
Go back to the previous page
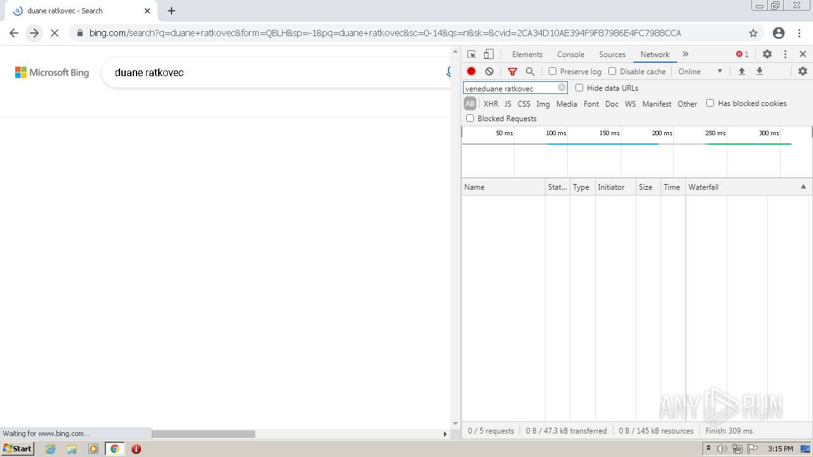tap(14, 33)
